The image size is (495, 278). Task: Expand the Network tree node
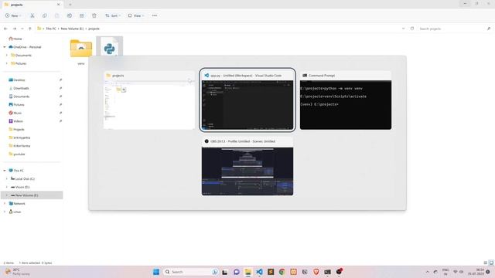(5, 204)
